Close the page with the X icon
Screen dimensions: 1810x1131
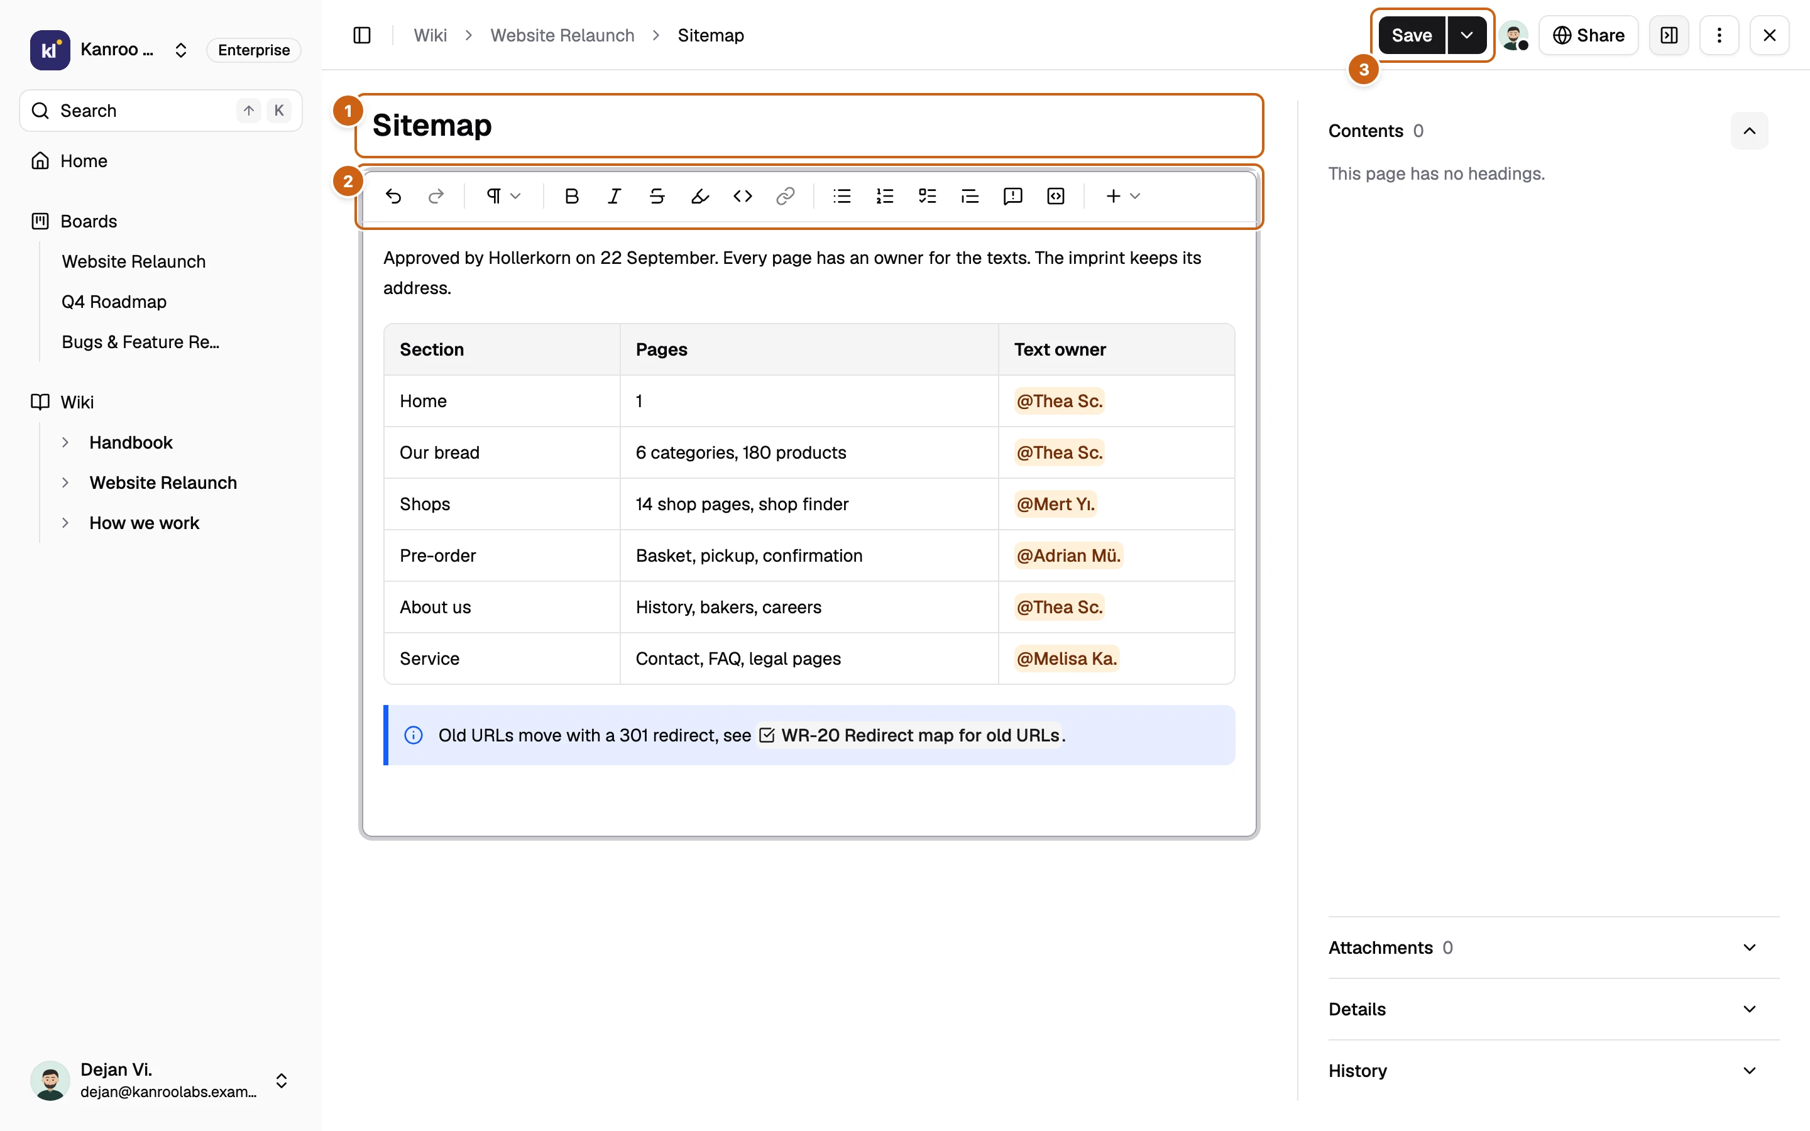click(1770, 35)
